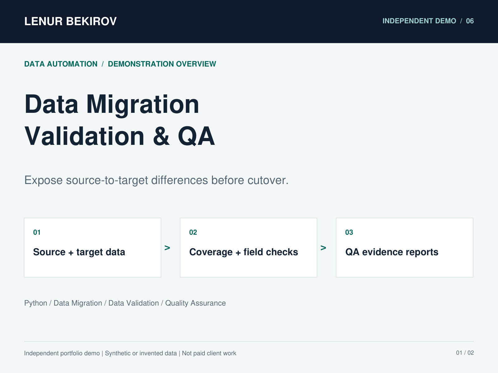Click the arrow between cards 02 and 03

[x=323, y=248]
